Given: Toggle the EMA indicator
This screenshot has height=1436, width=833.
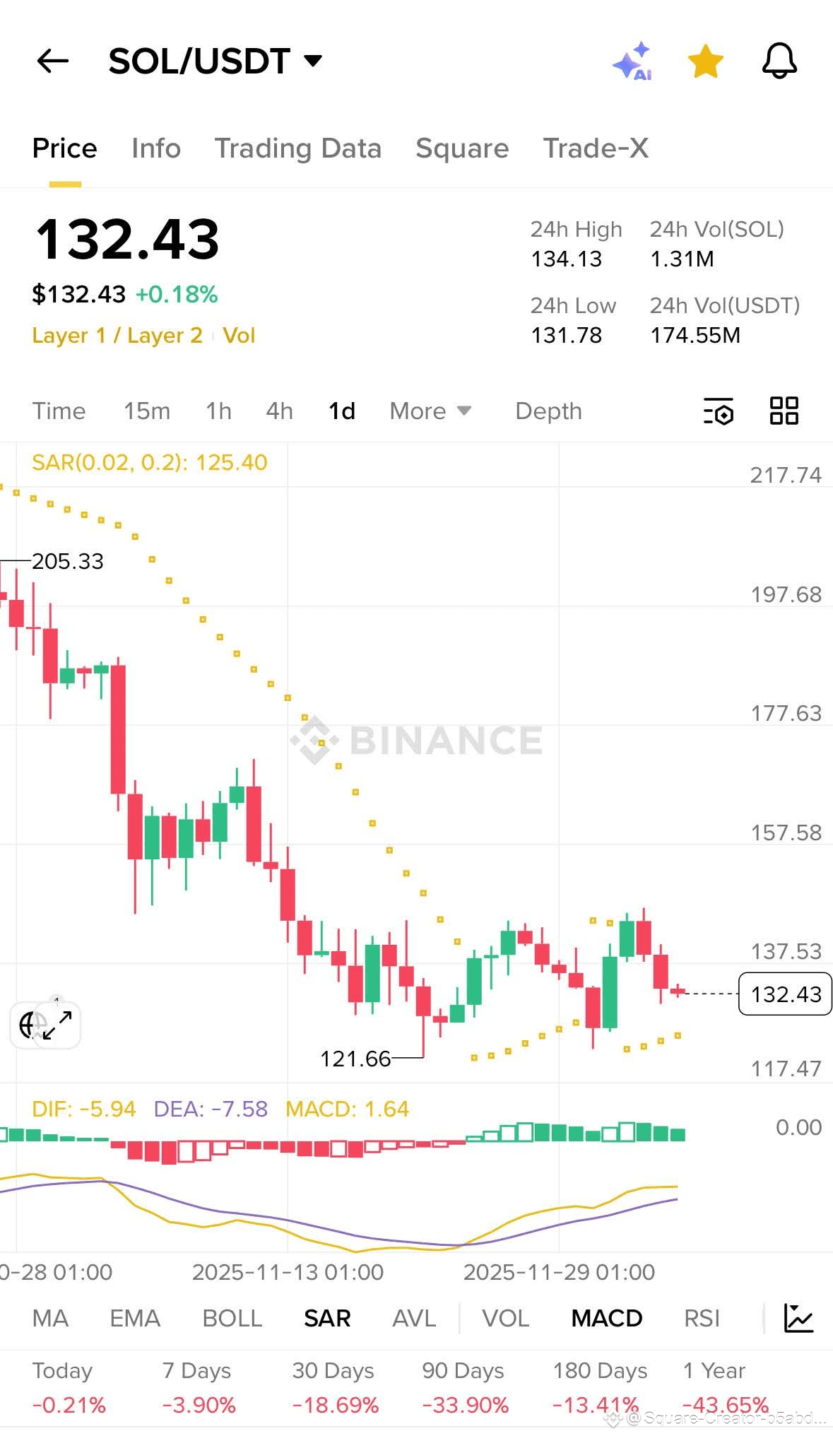Looking at the screenshot, I should (x=135, y=1319).
